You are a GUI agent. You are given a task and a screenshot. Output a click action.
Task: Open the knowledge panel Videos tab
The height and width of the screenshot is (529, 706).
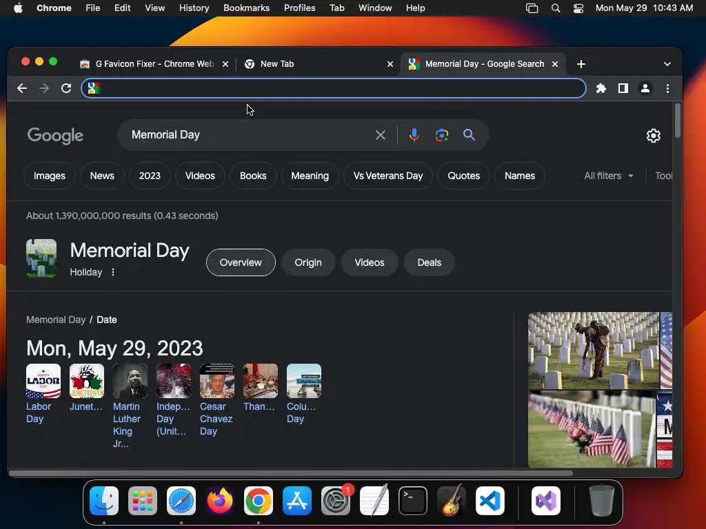[370, 262]
